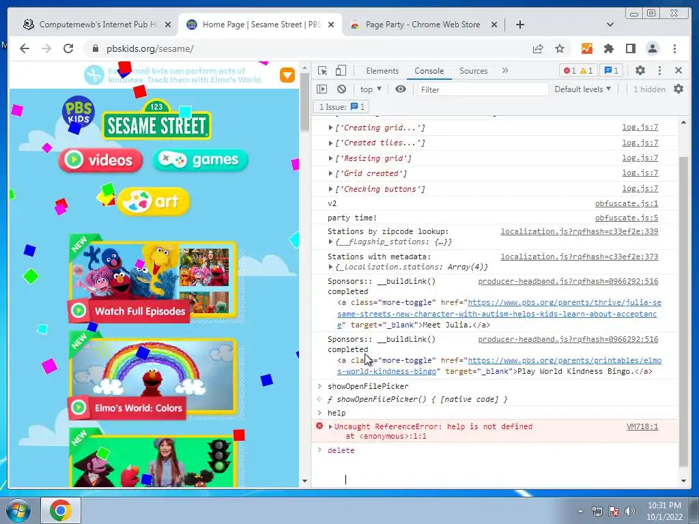The height and width of the screenshot is (524, 699).
Task: Open the '1 Issue' bar link
Action: pos(341,107)
